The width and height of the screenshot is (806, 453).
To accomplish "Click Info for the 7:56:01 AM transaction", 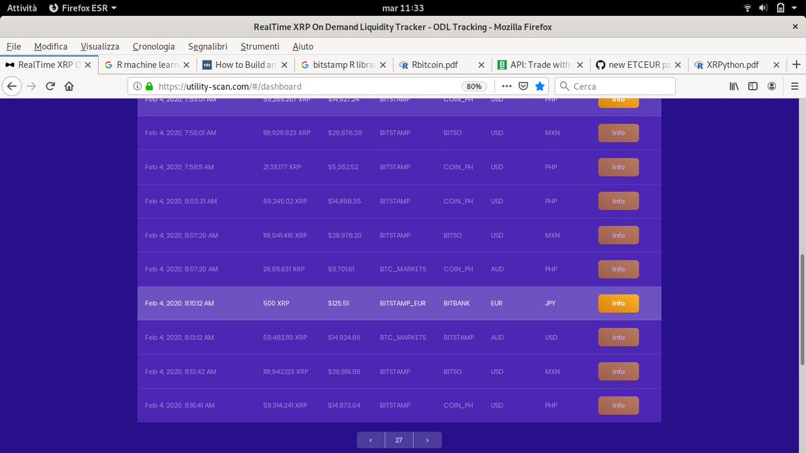I will click(x=619, y=133).
